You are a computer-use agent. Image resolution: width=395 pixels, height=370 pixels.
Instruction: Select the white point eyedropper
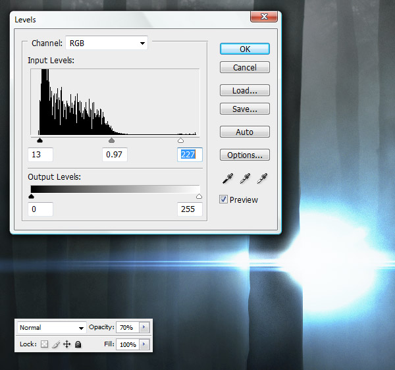point(261,178)
